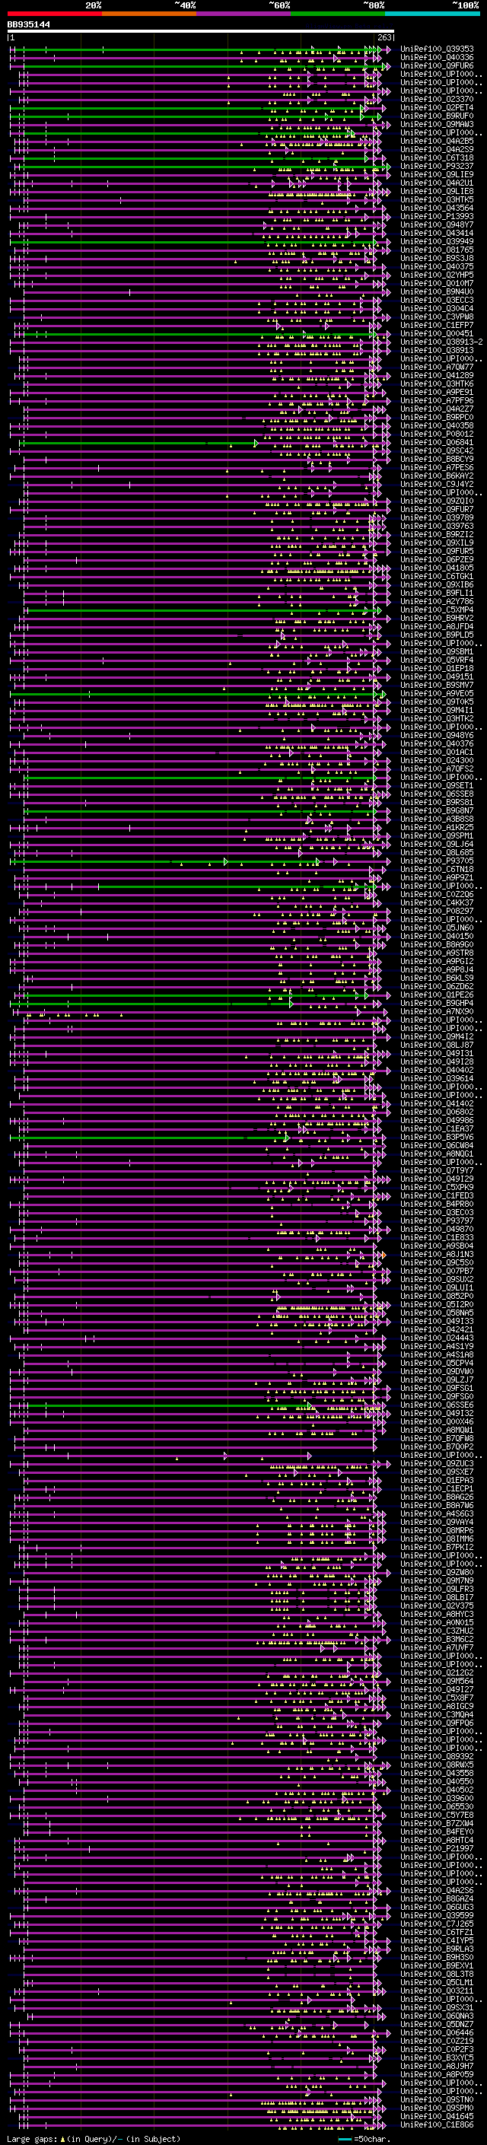Select the UniRef100_C6T318 label
The image size is (487, 2145).
(x=437, y=158)
